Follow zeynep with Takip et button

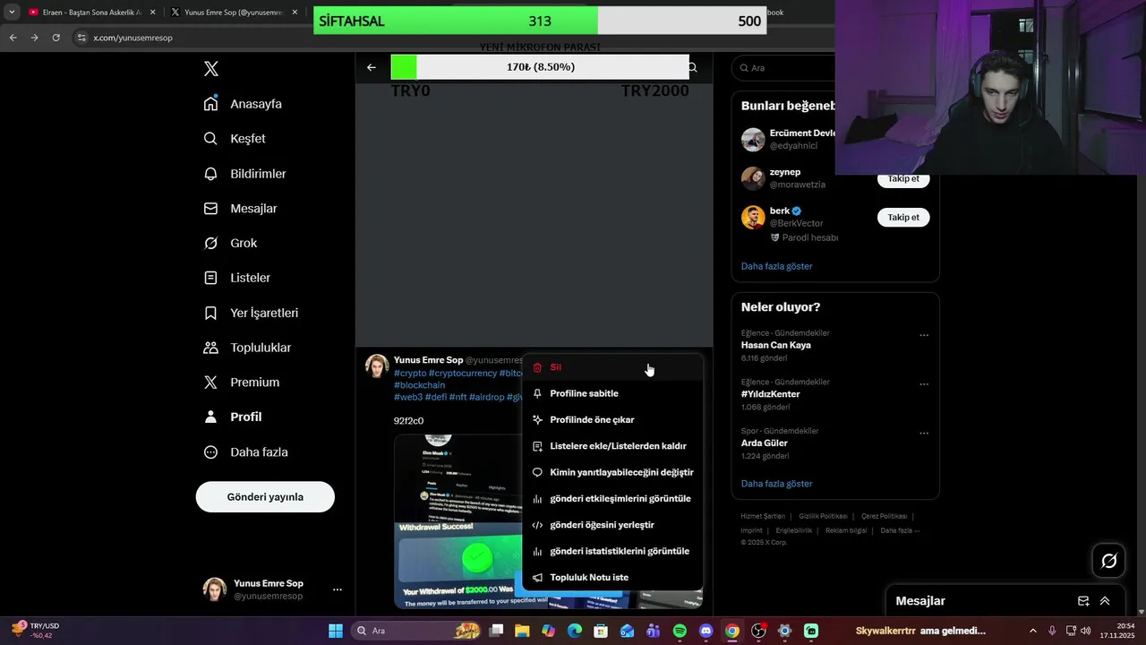click(x=903, y=179)
